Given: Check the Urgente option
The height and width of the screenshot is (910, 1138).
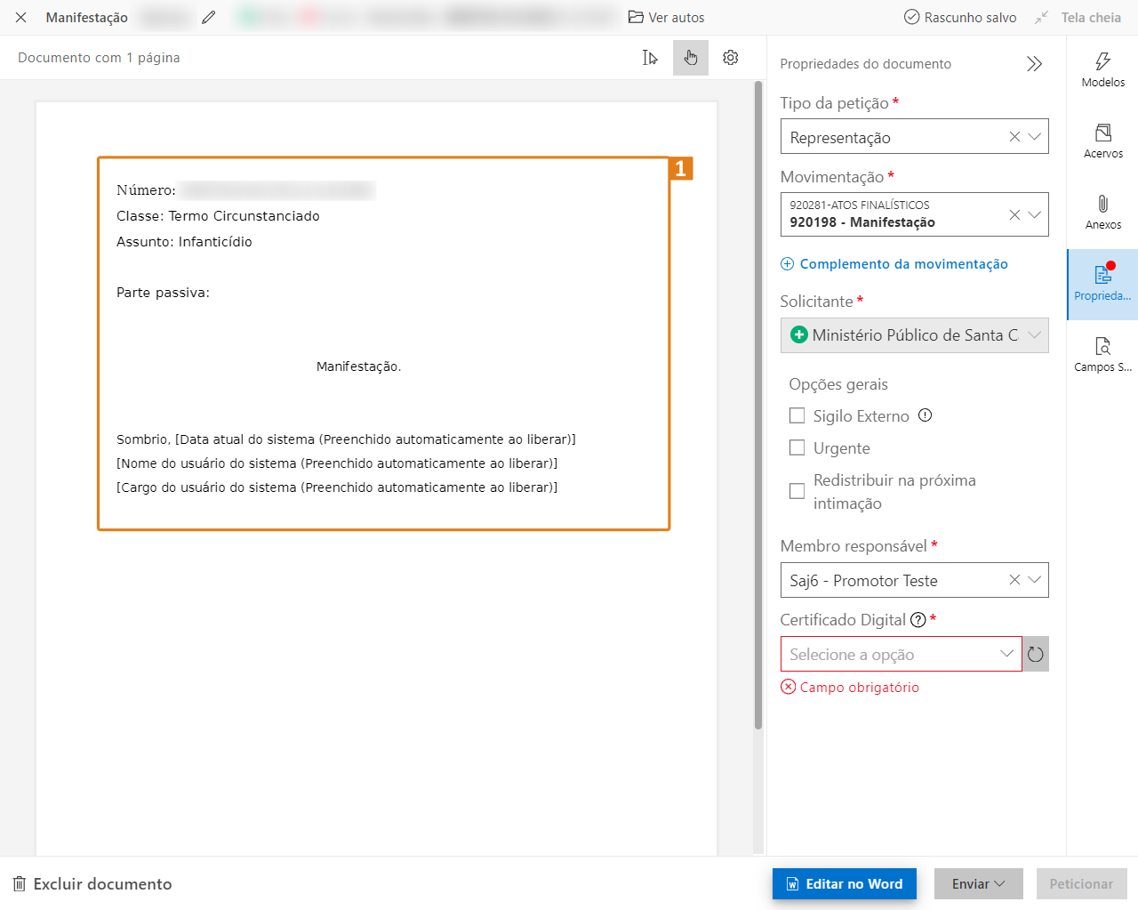Looking at the screenshot, I should (797, 447).
